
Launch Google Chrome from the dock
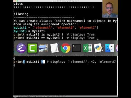point(65,48)
